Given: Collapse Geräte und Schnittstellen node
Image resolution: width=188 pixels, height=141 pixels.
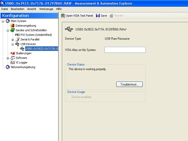Looking at the screenshot, I should (x=8, y=30).
